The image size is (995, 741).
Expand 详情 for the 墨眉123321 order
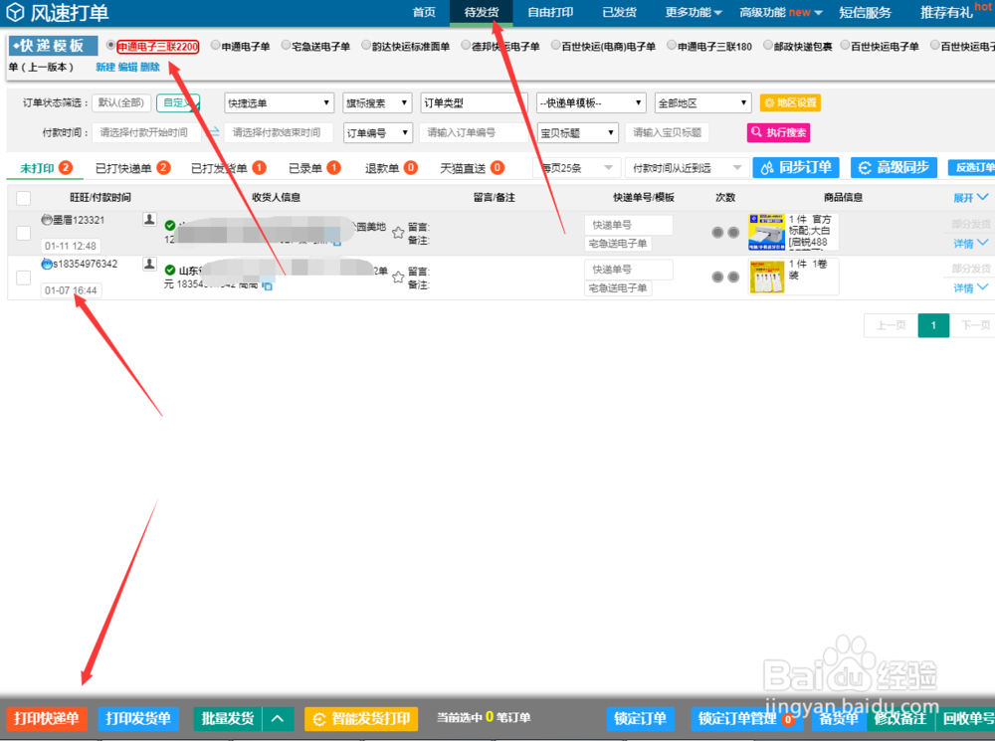coord(969,244)
